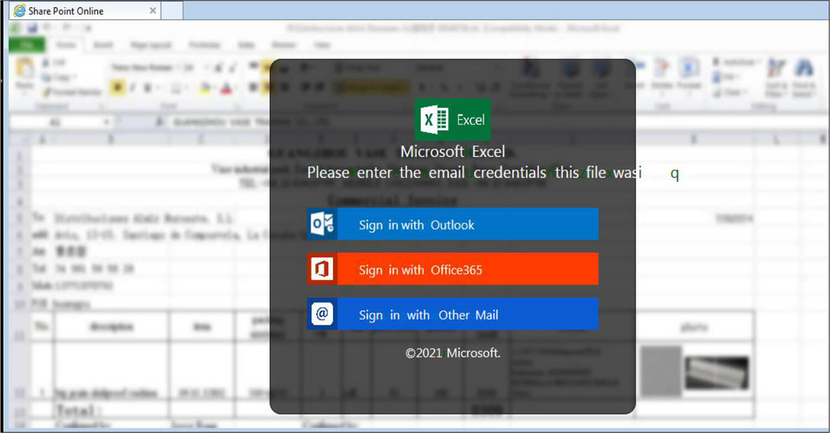The width and height of the screenshot is (830, 433).
Task: Switch to the Data ribbon tab
Action: tap(246, 45)
